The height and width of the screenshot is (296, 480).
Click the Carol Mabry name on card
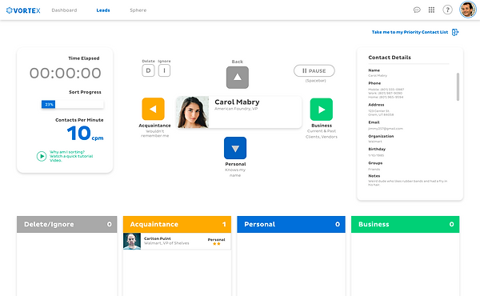point(237,102)
